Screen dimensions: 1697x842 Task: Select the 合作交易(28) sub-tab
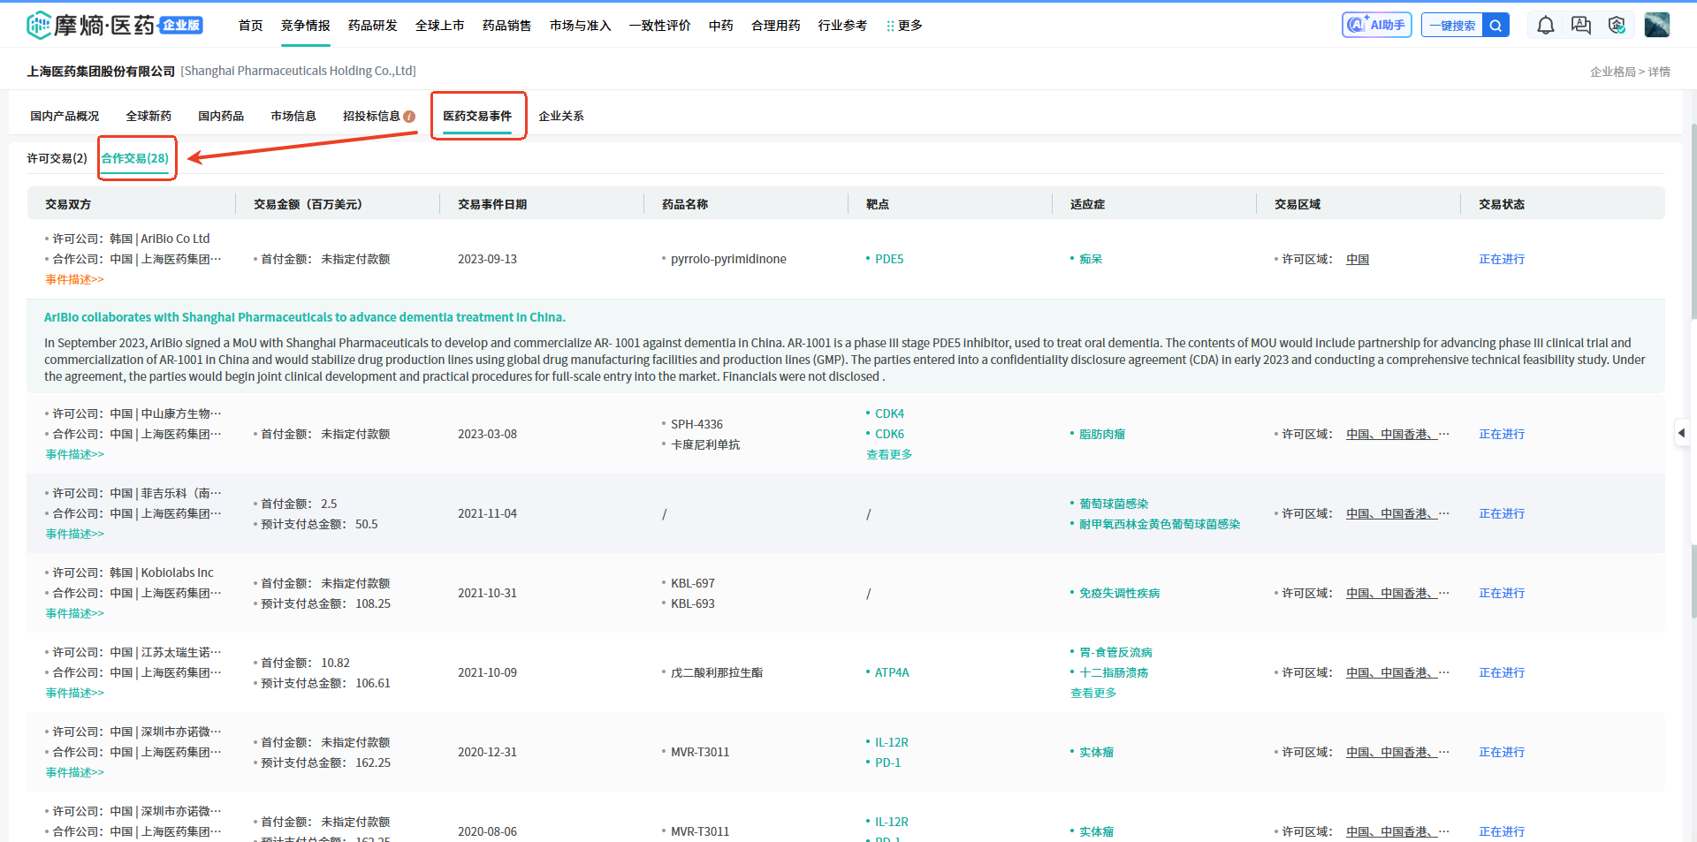click(x=135, y=158)
